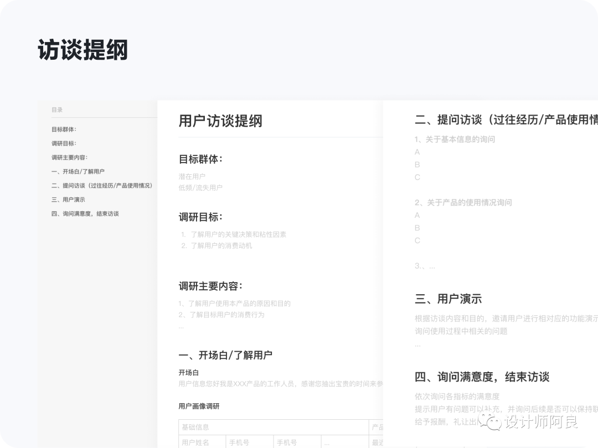Image resolution: width=598 pixels, height=448 pixels.
Task: Select 四、询问满意度，结束访谈 in sidebar outline
Action: (x=85, y=214)
